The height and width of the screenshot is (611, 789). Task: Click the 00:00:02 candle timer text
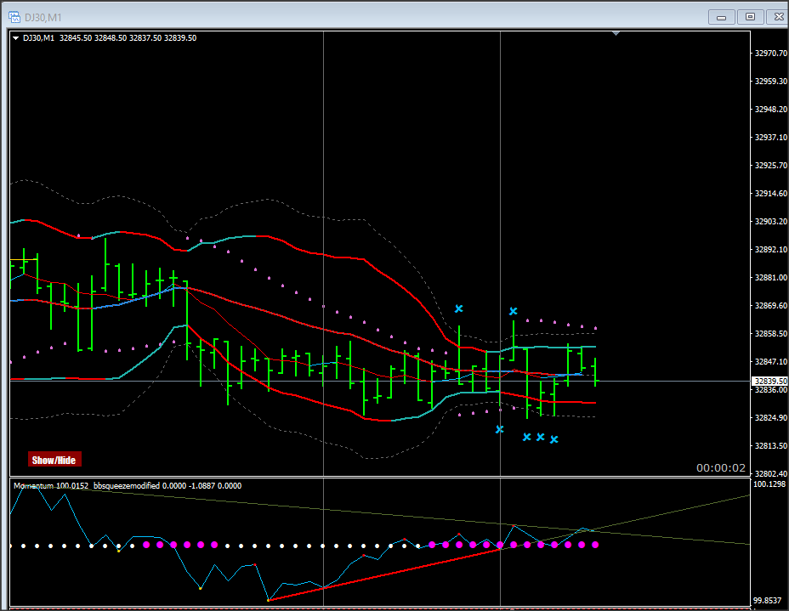pyautogui.click(x=721, y=468)
